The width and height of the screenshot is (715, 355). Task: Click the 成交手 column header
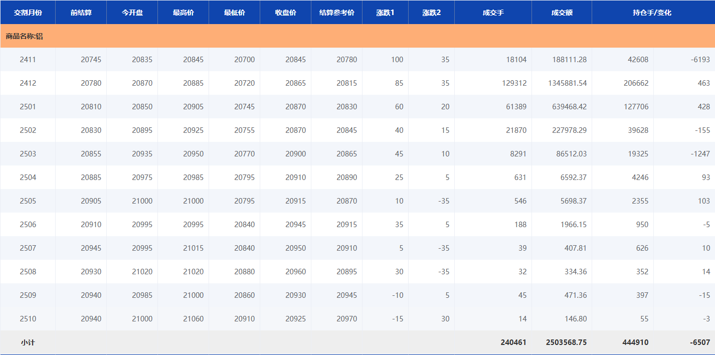pyautogui.click(x=493, y=13)
